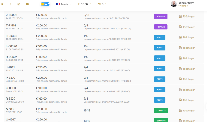This screenshot has height=122, width=207.
Task: Click Télécharger link for Z-89092
Action: pyautogui.click(x=187, y=17)
